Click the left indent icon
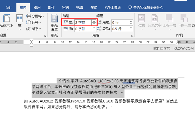The image size is (195, 116). (x=66, y=22)
